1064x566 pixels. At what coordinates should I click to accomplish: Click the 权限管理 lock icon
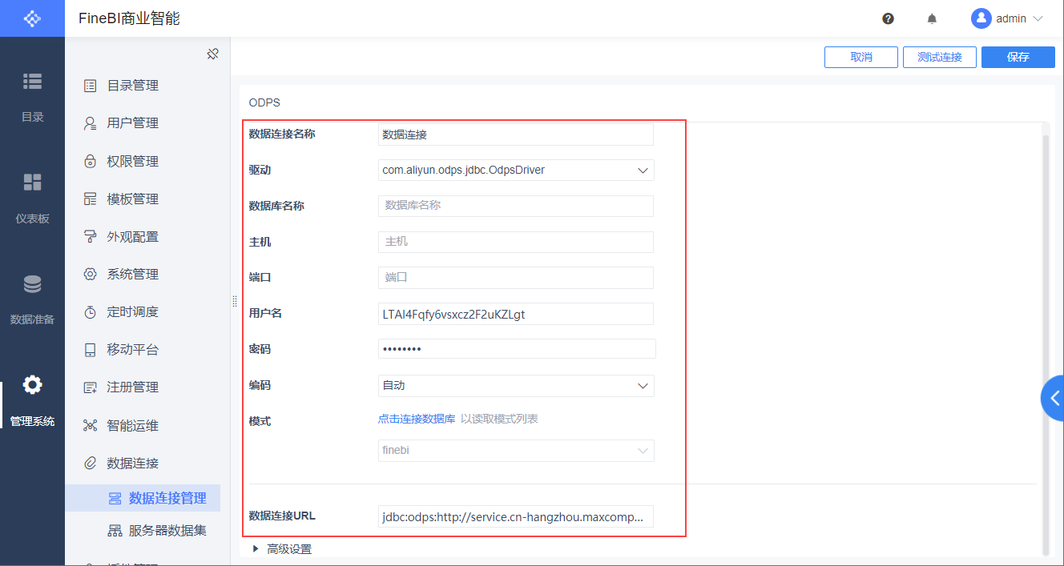(x=91, y=162)
